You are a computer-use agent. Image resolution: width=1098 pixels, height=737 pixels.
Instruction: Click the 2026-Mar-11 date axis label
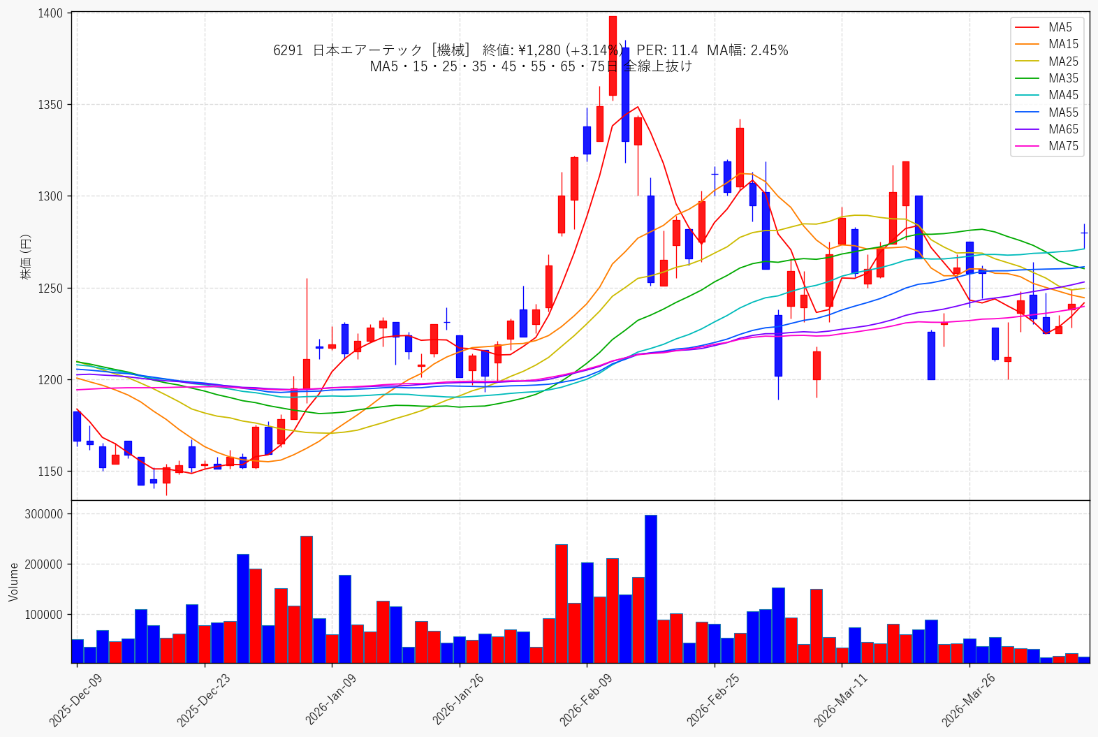[x=841, y=701]
